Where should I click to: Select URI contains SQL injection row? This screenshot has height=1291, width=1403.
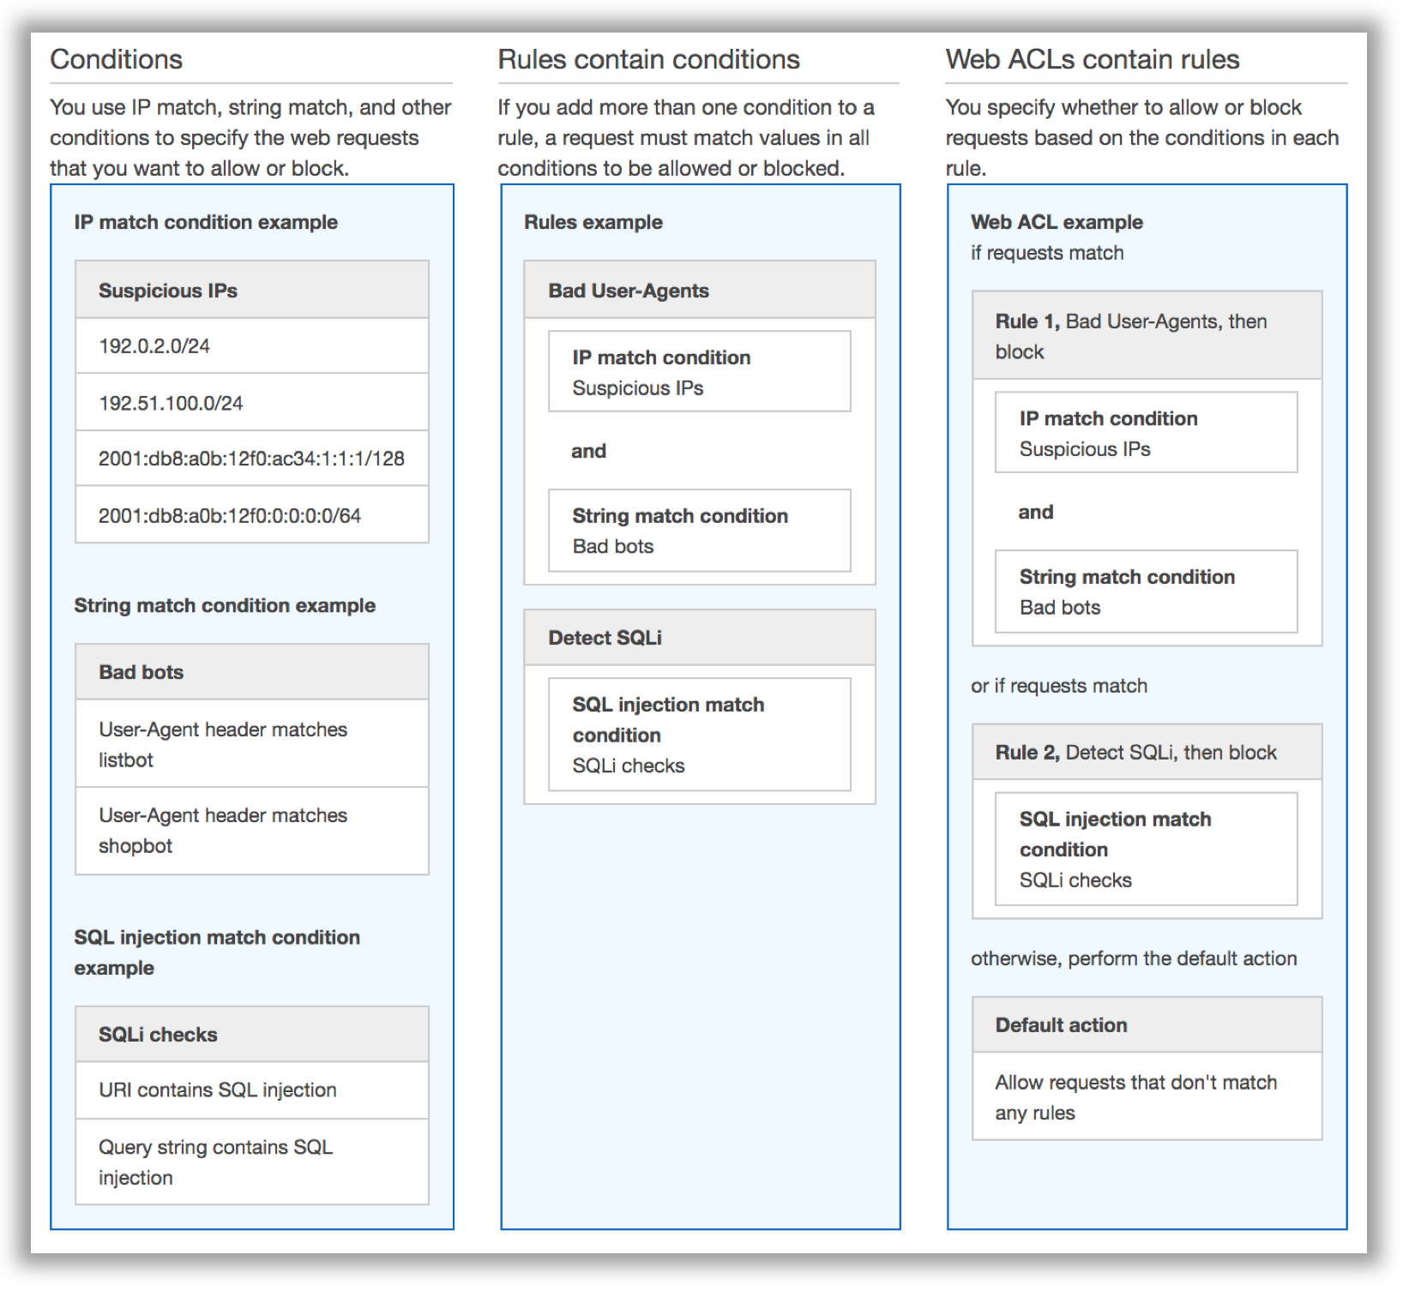(x=252, y=1090)
